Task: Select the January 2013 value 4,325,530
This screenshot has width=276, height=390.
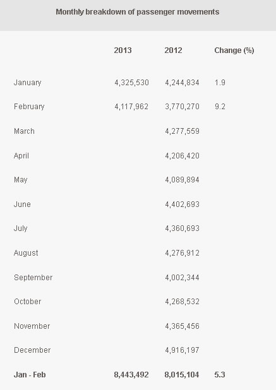Action: 131,83
